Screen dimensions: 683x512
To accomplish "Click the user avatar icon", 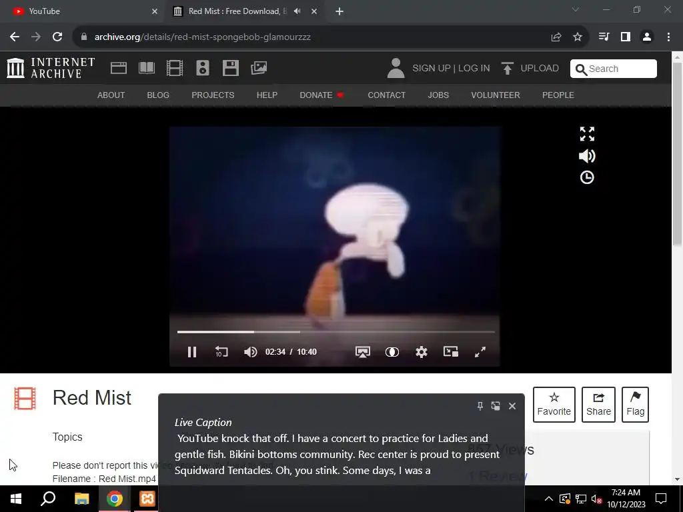I will [x=396, y=69].
